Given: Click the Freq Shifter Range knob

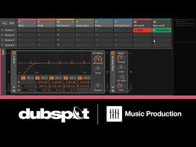Looking at the screenshot, I should [x=121, y=58].
